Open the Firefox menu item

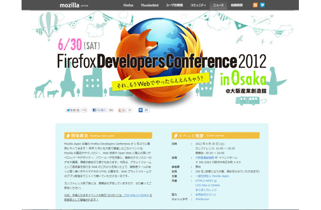click(x=128, y=5)
